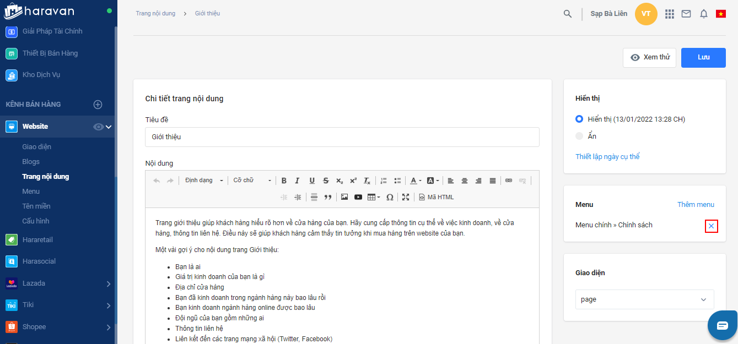Screen dimensions: 738x344
Task: Open the apps grid icon
Action: point(670,14)
